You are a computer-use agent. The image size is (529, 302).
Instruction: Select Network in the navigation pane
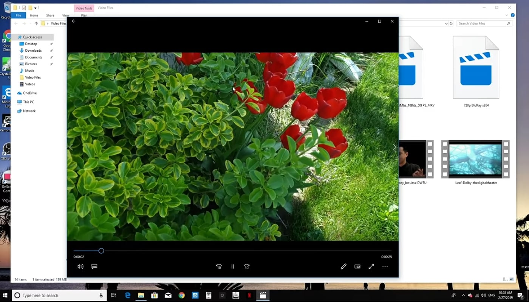tap(29, 111)
